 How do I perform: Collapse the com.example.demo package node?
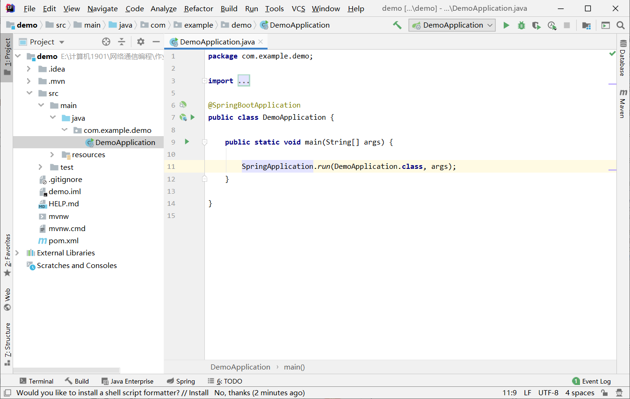[x=64, y=130]
